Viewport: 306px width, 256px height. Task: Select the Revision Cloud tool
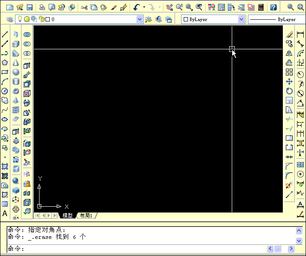5,100
